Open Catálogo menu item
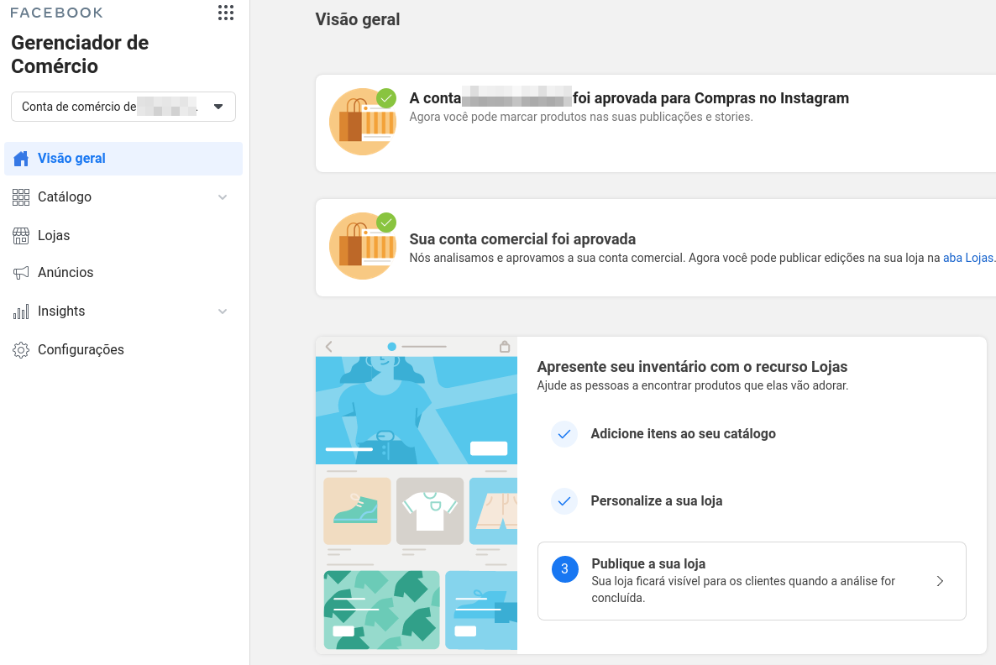This screenshot has height=665, width=996. tap(123, 196)
